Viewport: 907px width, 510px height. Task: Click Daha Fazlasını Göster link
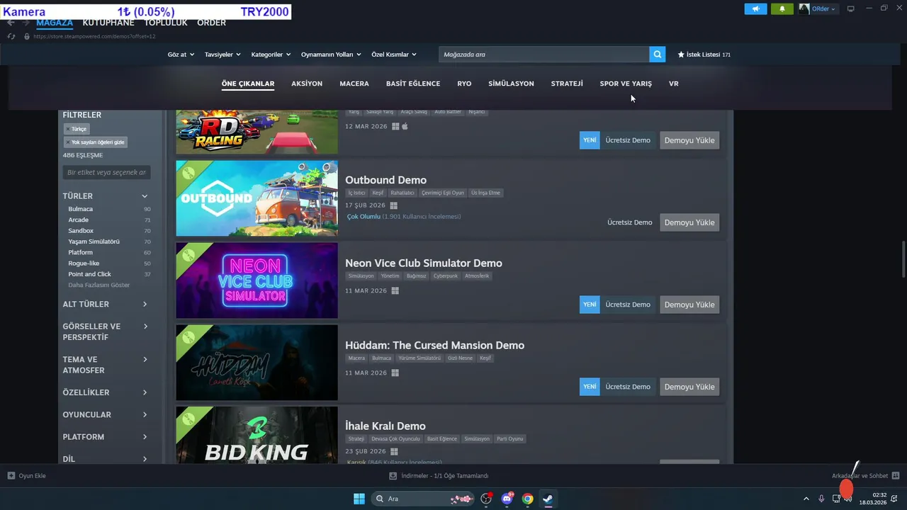click(x=98, y=285)
